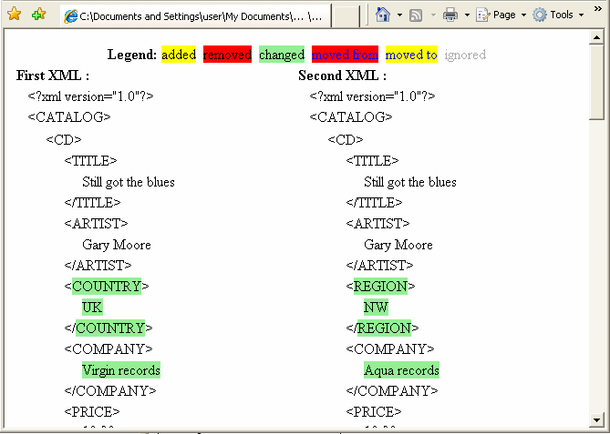Click the 'moved to' legend link
The image size is (610, 434).
(411, 55)
